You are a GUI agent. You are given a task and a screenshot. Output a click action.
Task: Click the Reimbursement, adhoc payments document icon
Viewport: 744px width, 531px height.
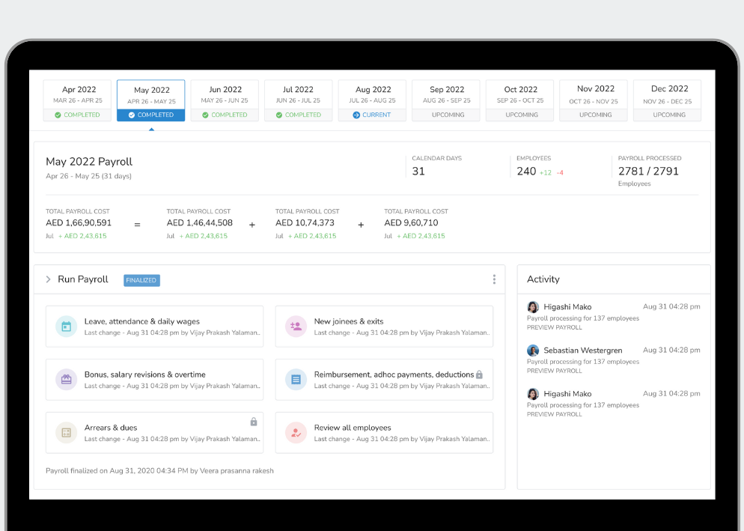click(x=296, y=380)
